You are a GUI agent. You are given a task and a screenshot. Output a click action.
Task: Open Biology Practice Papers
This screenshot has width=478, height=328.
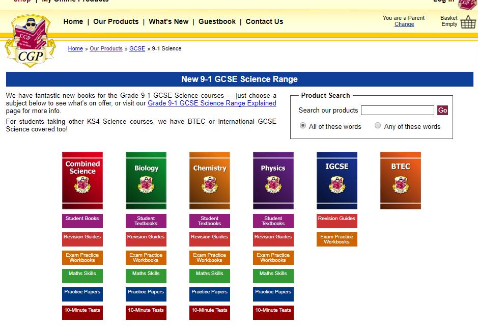[146, 294]
